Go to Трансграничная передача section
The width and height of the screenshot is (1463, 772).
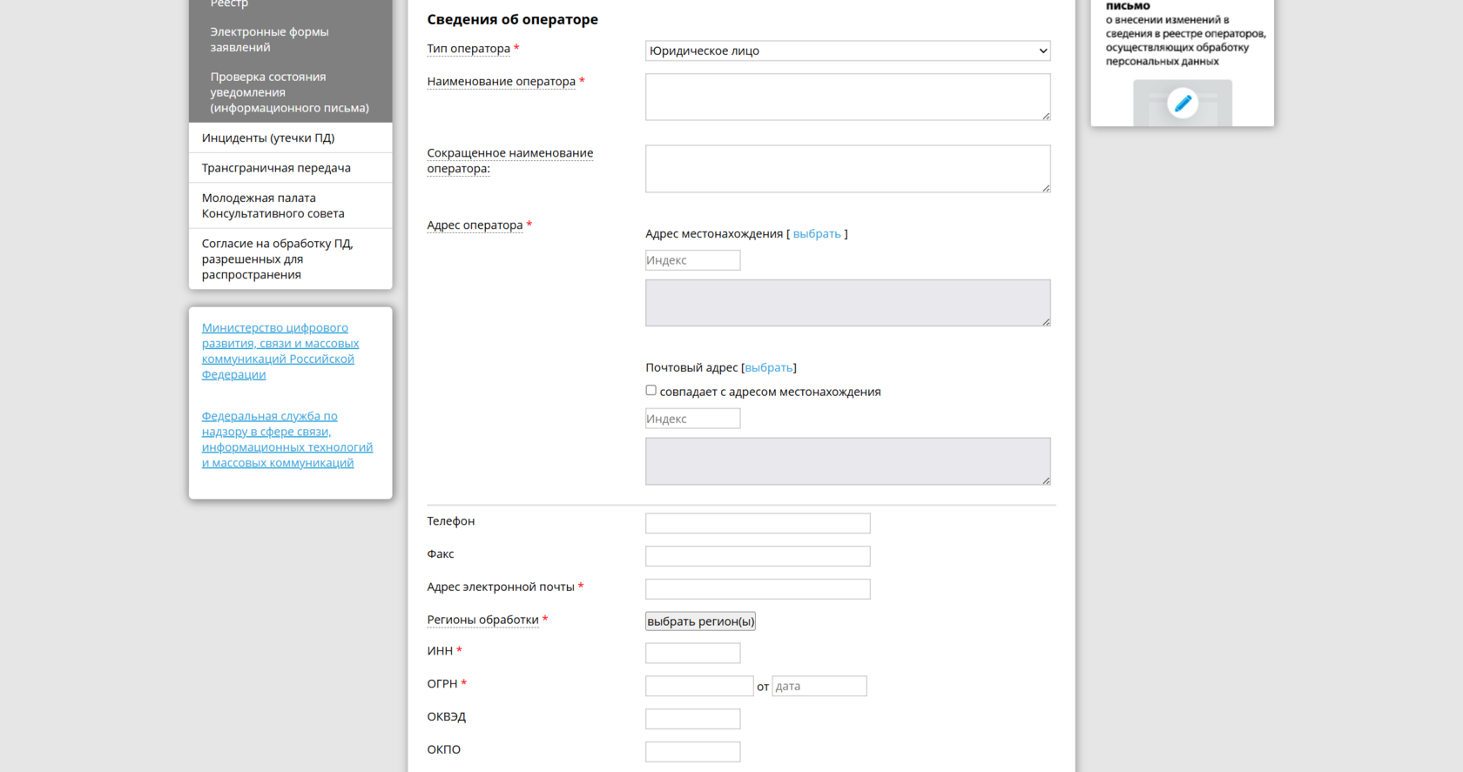[x=290, y=168]
